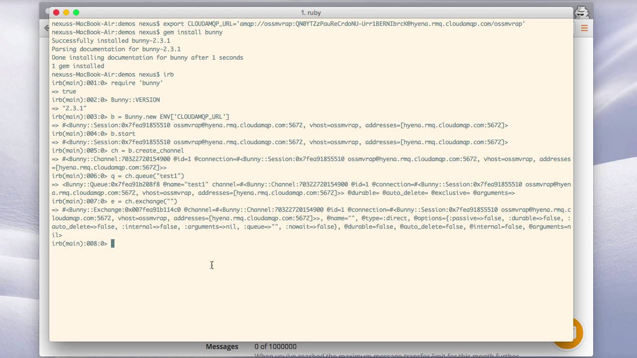This screenshot has height=358, width=637.
Task: Click the Bunny.new ENV['CLOUDAMQP_URL'] line
Action: (140, 117)
